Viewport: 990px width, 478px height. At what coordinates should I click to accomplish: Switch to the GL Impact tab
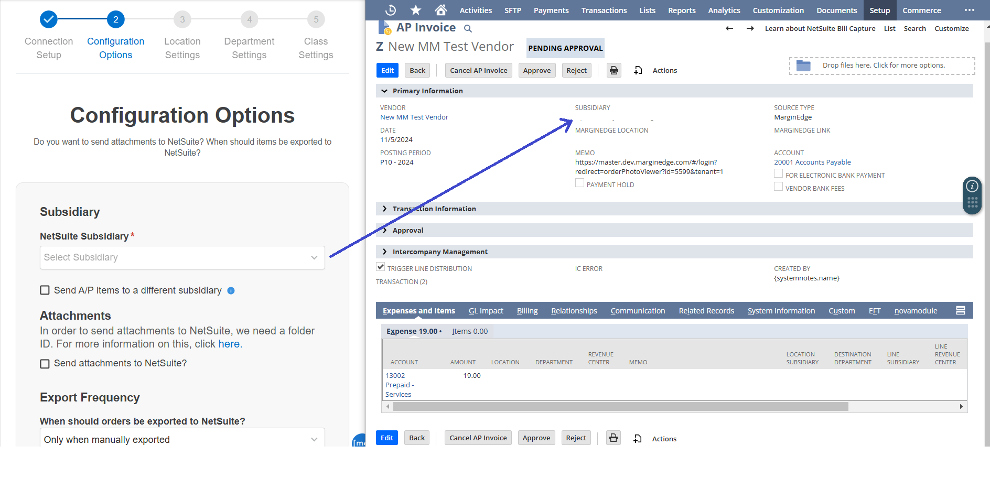[x=486, y=311]
